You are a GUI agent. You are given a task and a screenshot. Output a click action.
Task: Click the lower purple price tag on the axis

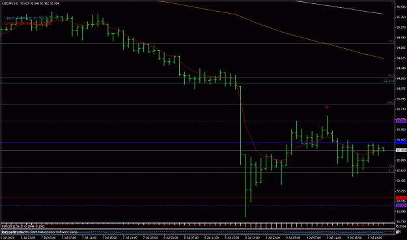tap(401, 205)
